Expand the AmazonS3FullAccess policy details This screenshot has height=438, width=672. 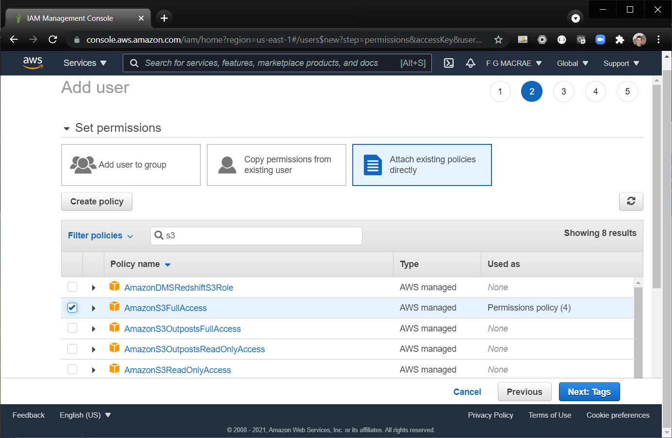(x=94, y=308)
